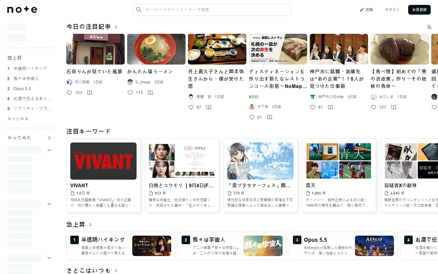Viewport: 438px width, 274px height.
Task: Expand 今日の注目記事 section arrow
Action: 116,27
